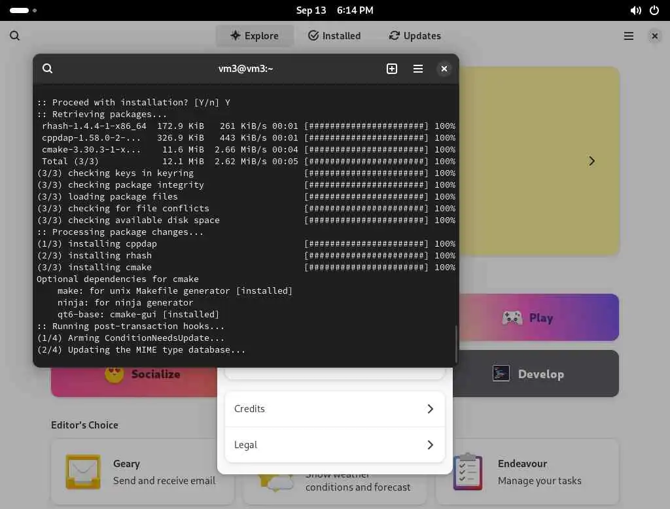Open the Credits row in About dialog
The height and width of the screenshot is (509, 670).
[x=334, y=409]
